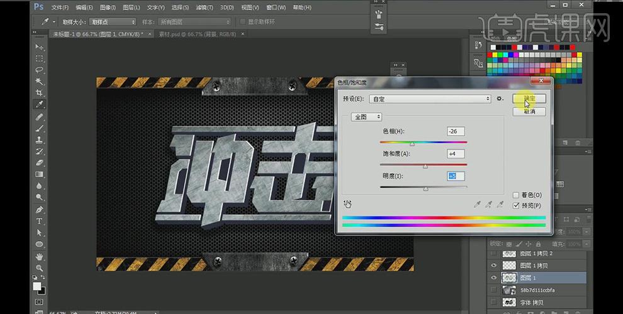Image resolution: width=623 pixels, height=314 pixels.
Task: Select the Hand tool in toolbar
Action: point(40,256)
